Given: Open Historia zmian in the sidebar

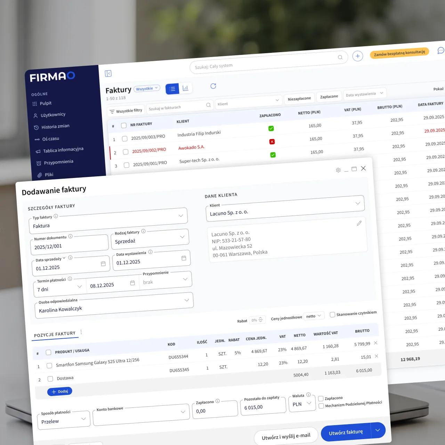Looking at the screenshot, I should (55, 127).
